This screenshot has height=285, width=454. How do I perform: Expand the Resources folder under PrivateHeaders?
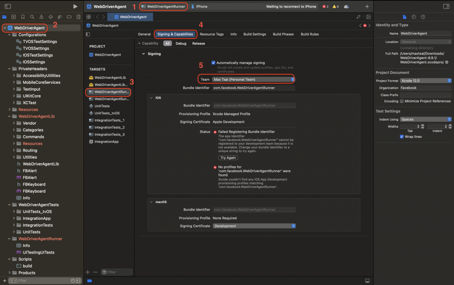[x=9, y=109]
